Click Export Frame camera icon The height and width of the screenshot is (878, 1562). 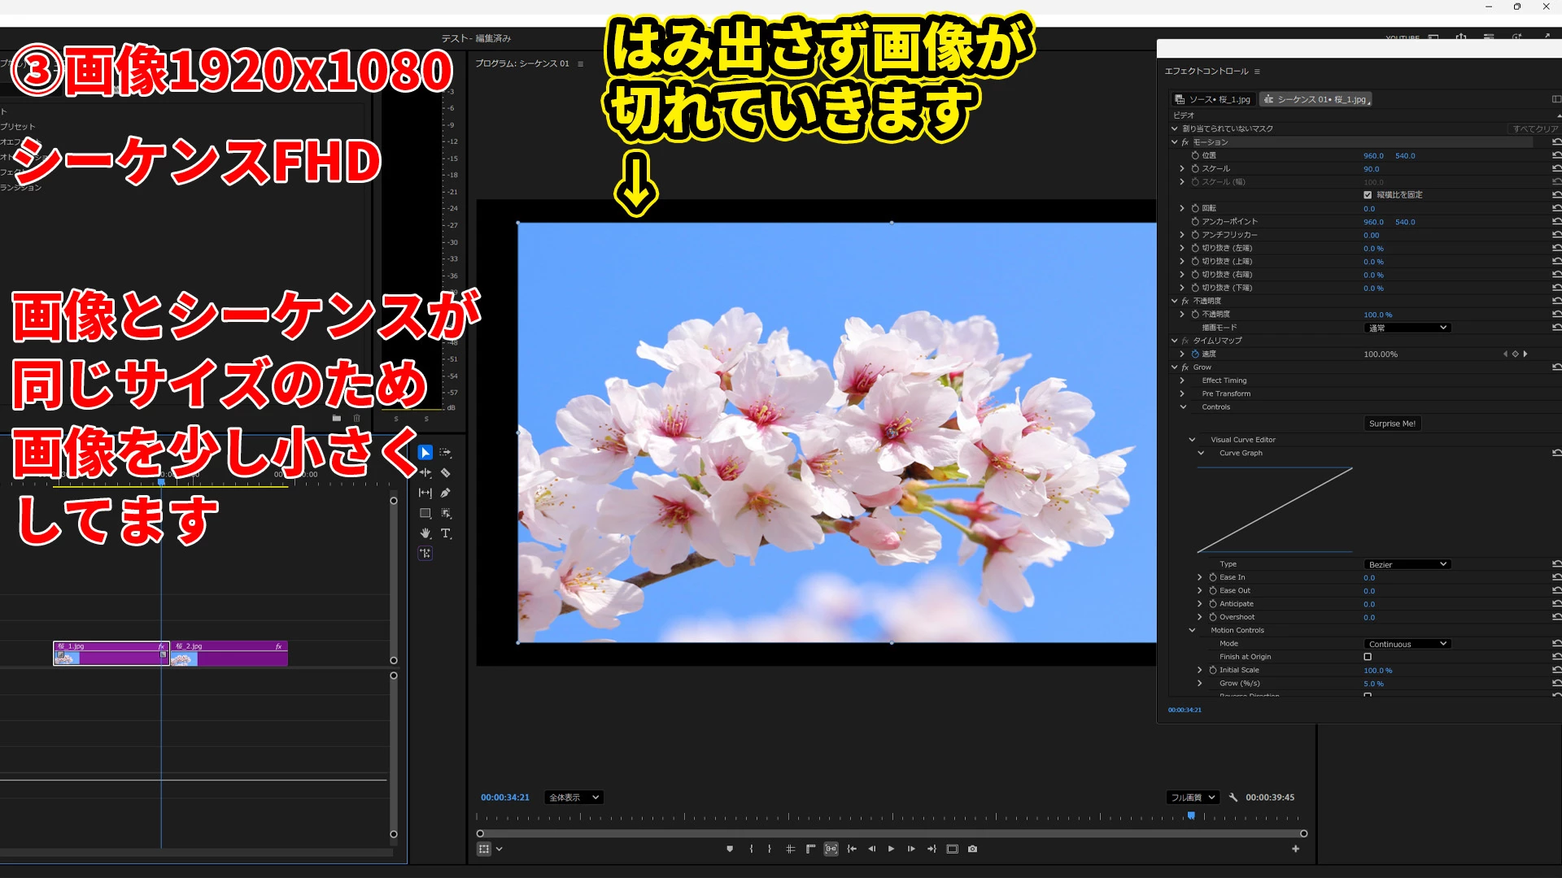click(x=972, y=849)
